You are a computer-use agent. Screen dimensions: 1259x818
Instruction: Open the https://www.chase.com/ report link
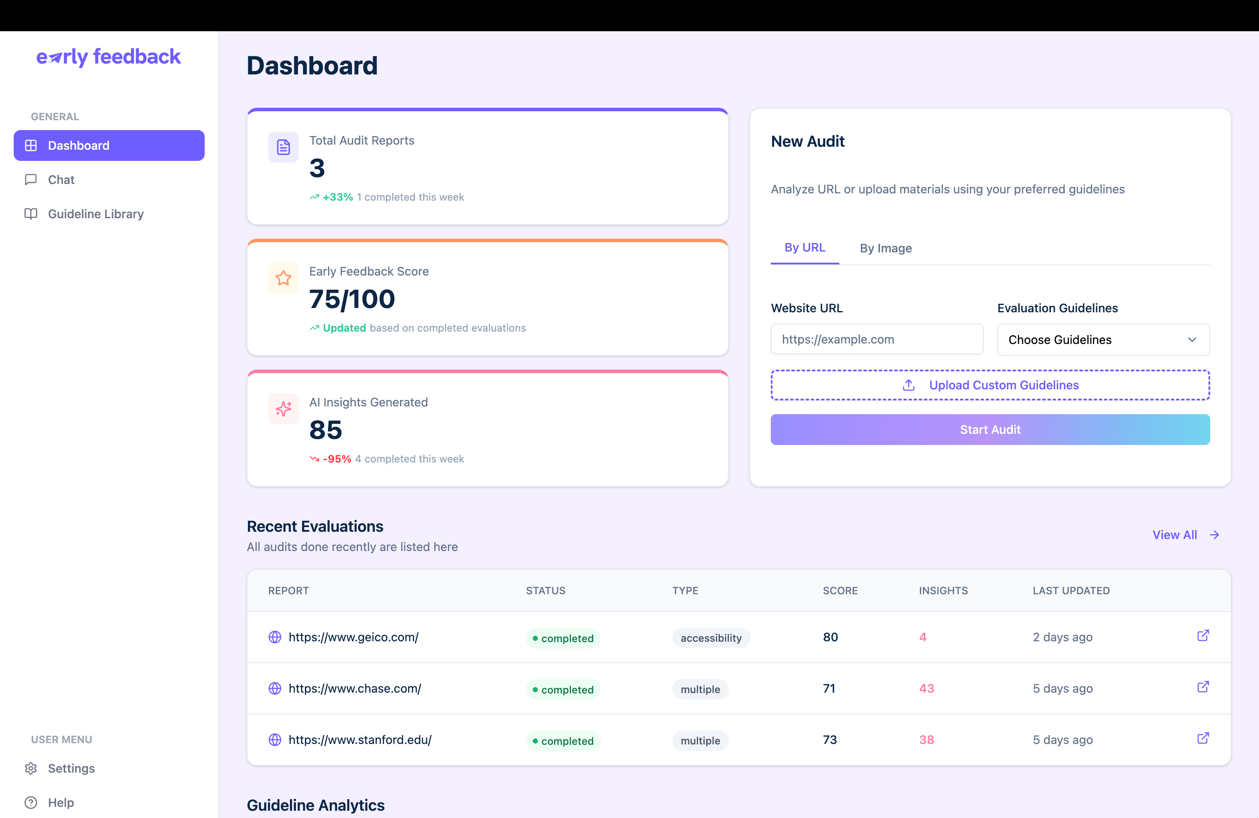(x=355, y=688)
